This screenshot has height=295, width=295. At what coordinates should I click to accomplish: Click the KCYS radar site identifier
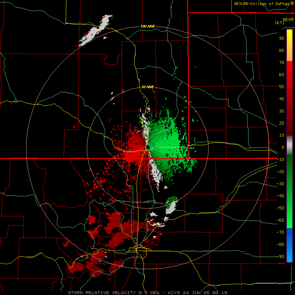(174, 293)
